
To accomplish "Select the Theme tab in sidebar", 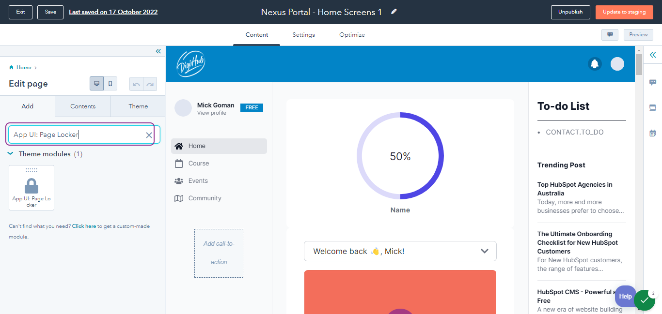I will coord(138,106).
